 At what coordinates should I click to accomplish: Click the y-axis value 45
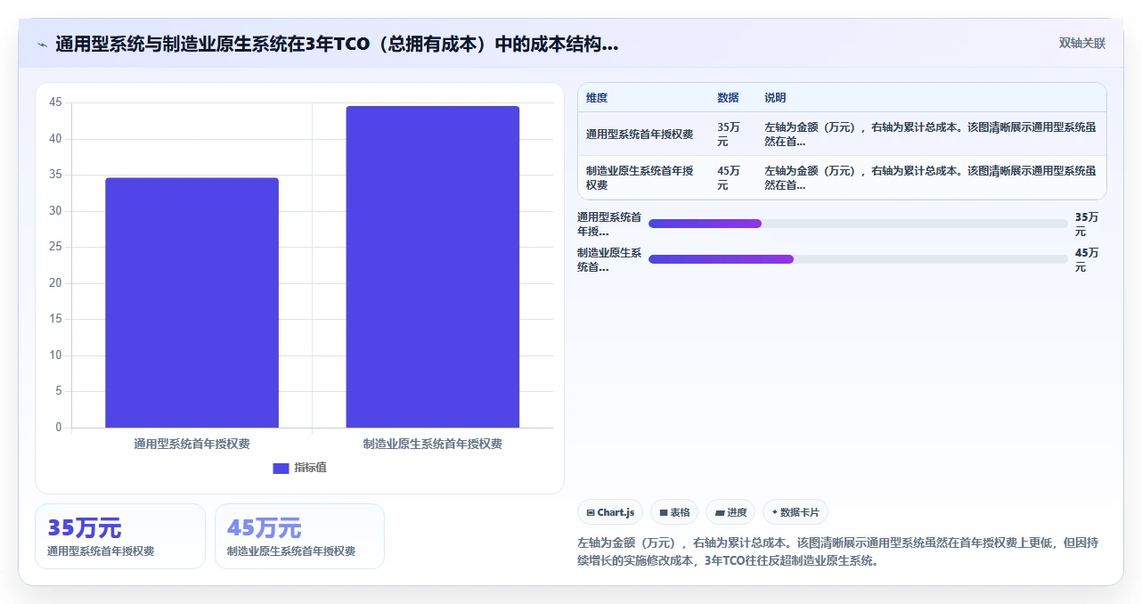[55, 102]
